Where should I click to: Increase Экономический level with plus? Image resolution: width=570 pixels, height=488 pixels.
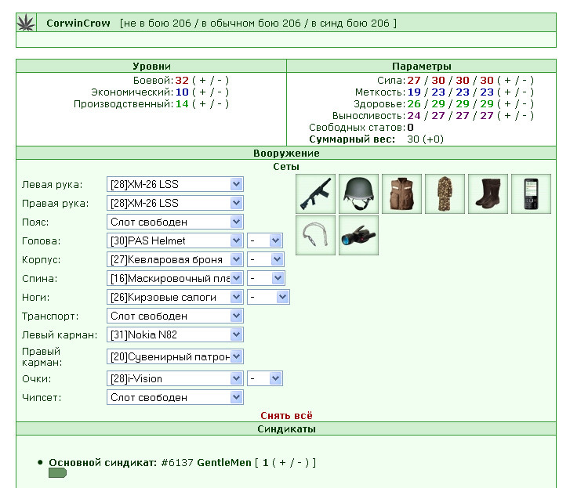click(x=202, y=92)
